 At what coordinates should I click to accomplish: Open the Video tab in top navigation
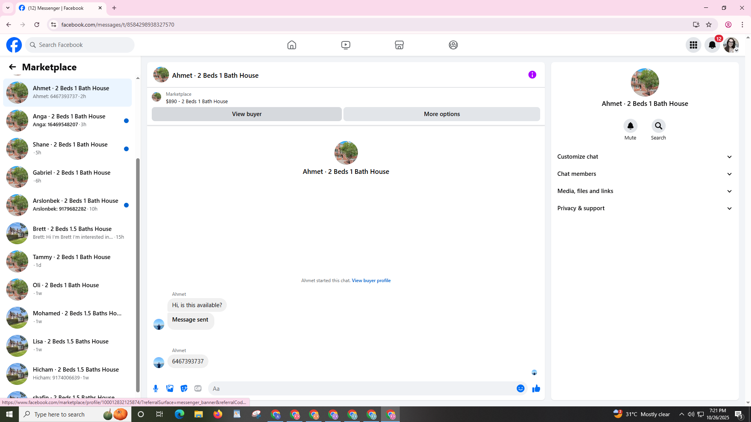pyautogui.click(x=345, y=45)
